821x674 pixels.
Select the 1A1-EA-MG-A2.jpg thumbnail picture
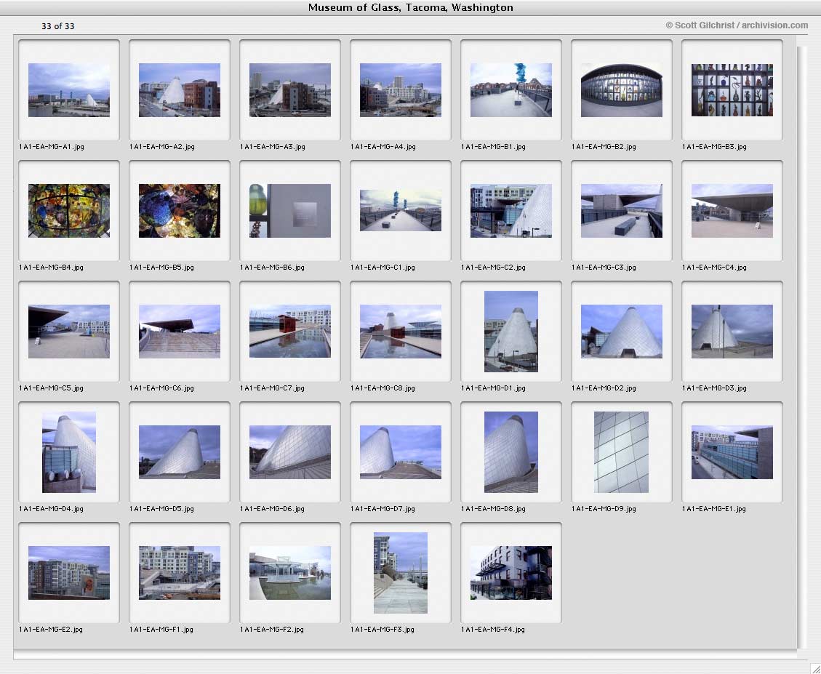tap(180, 90)
